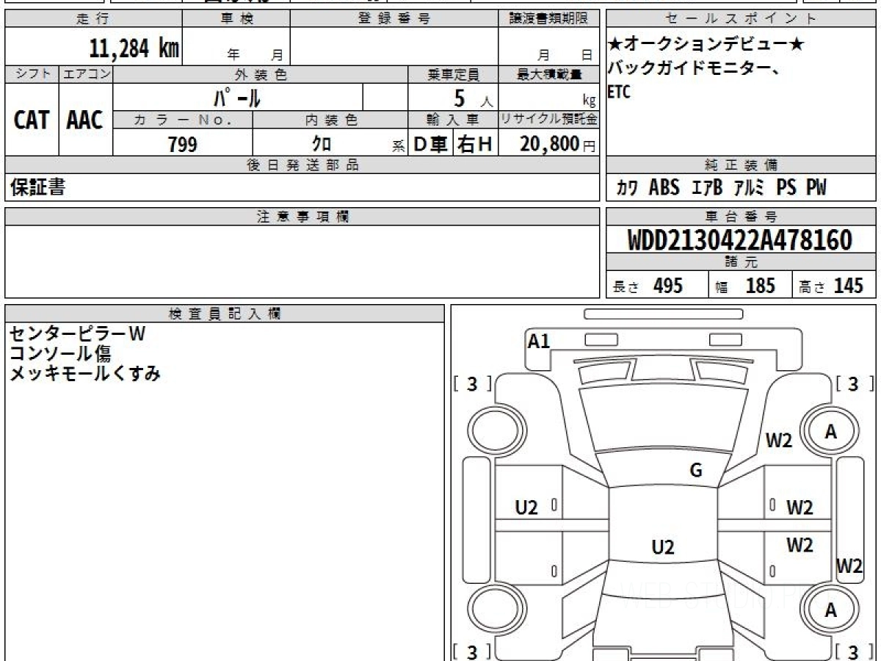
Task: Select the 最大積載量 header
Action: [x=549, y=74]
